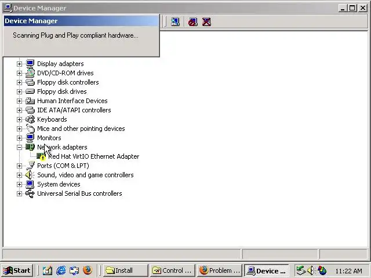The image size is (371, 278).
Task: Click the IDE ATA/ATAPI controllers category icon
Action: point(30,110)
